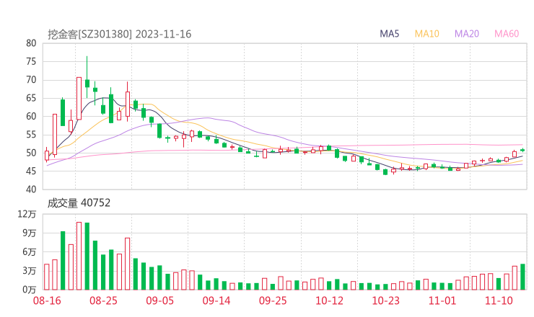This screenshot has width=534, height=317.
Task: Click the 45 price axis label
Action: (31, 171)
